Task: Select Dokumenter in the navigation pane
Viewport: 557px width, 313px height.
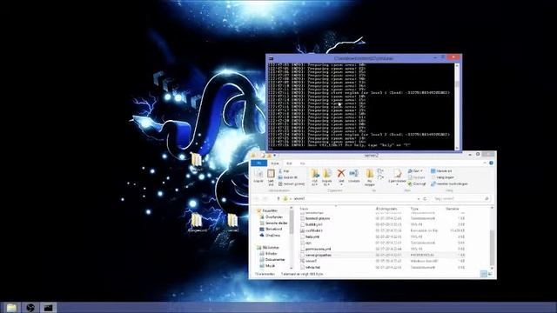Action: click(272, 259)
